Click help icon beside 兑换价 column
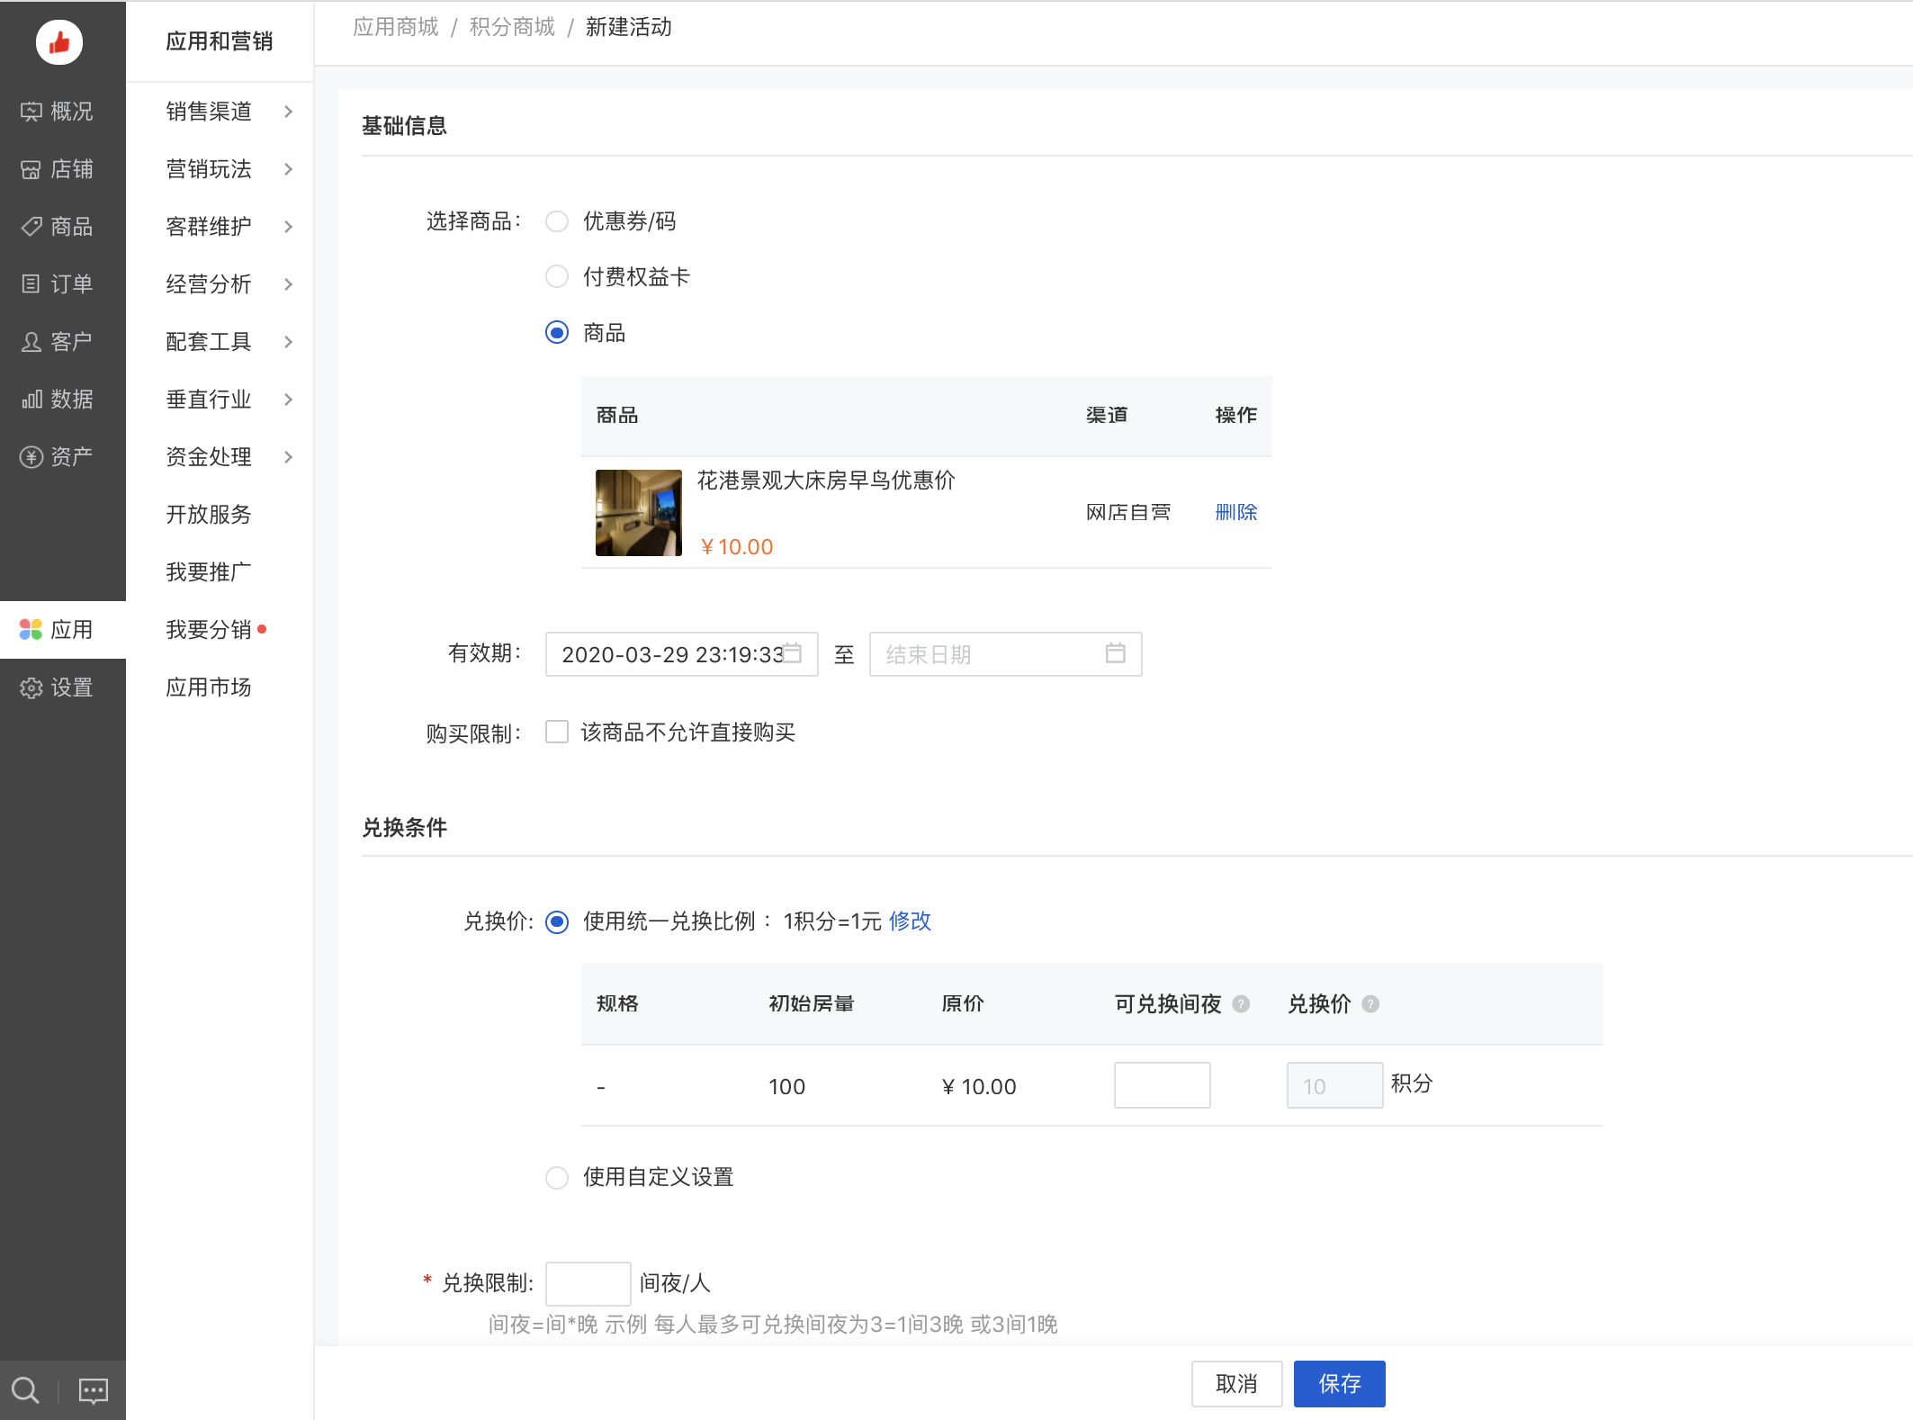Viewport: 1913px width, 1420px height. [1370, 1004]
